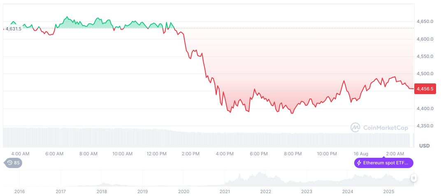Select the red 4,456.5 current price tag

click(x=424, y=88)
